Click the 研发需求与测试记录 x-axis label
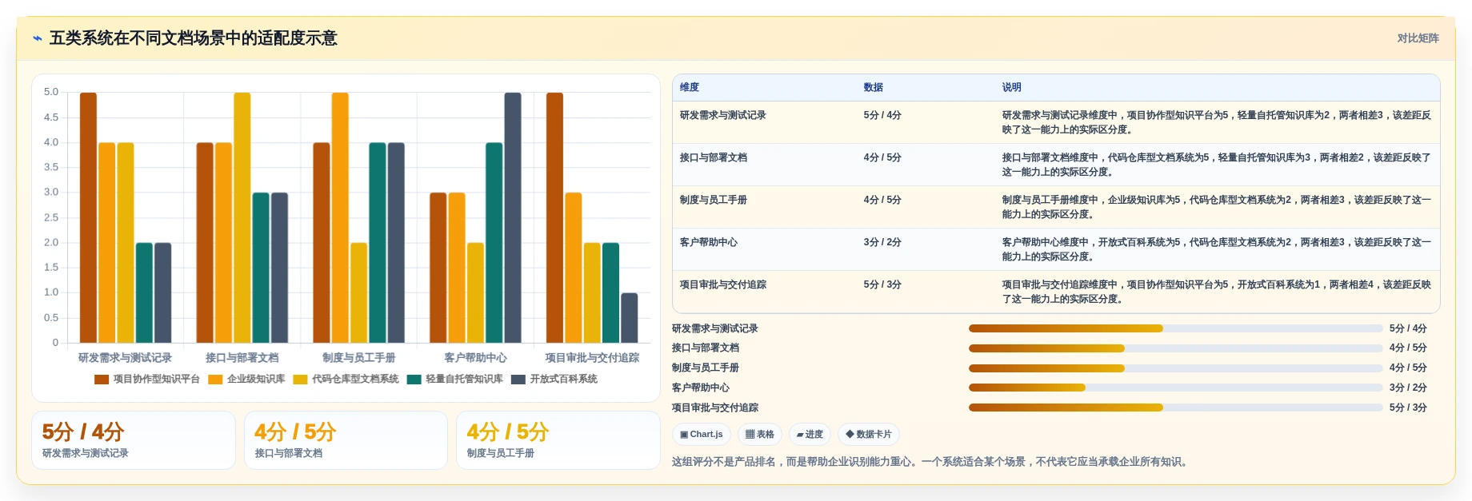1472x501 pixels. tap(125, 358)
